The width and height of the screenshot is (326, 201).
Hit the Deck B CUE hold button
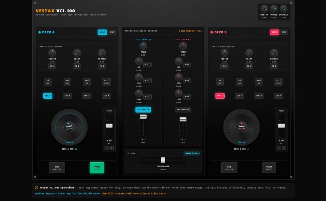(x=229, y=167)
